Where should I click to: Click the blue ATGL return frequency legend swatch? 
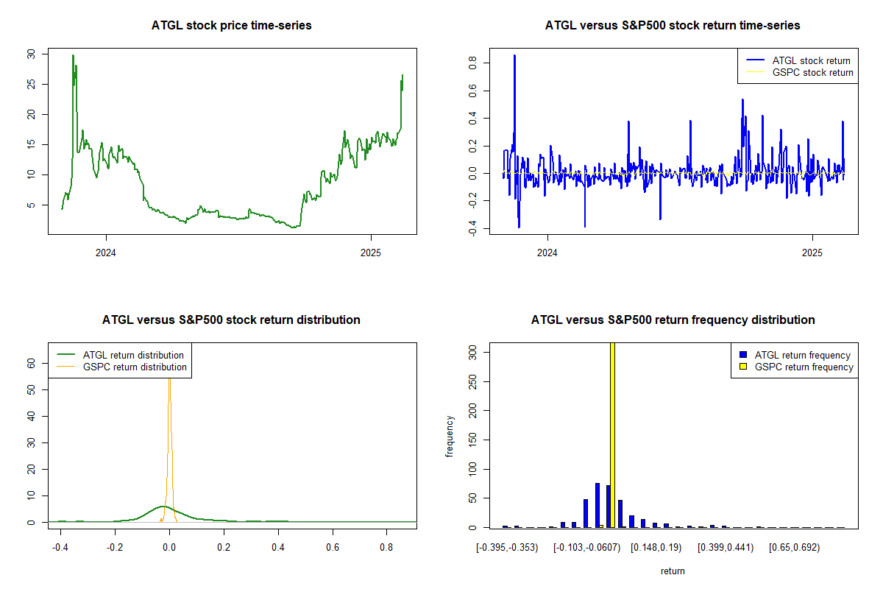[x=742, y=355]
